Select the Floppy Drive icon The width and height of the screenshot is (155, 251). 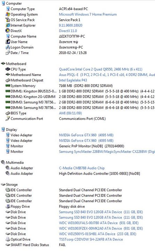8,206
